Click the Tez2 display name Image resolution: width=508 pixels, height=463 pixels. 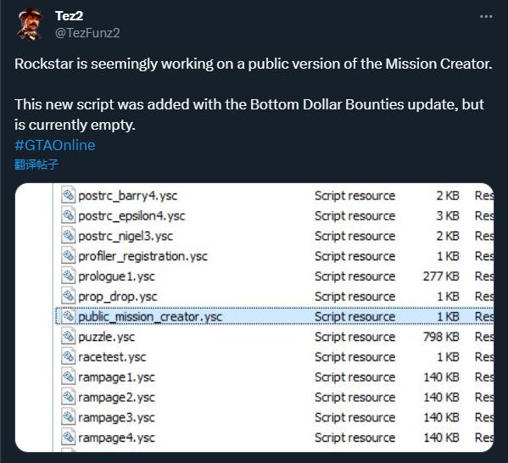tap(69, 15)
